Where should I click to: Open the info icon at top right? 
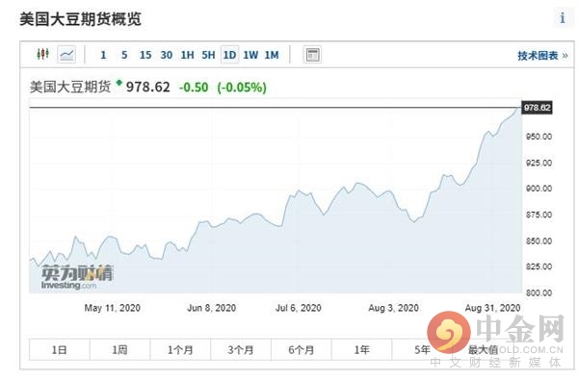563,18
